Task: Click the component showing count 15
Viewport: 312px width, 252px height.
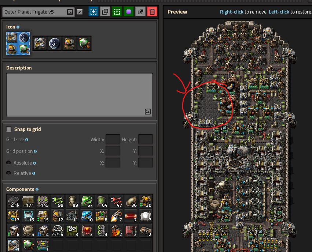Action: click(43, 216)
